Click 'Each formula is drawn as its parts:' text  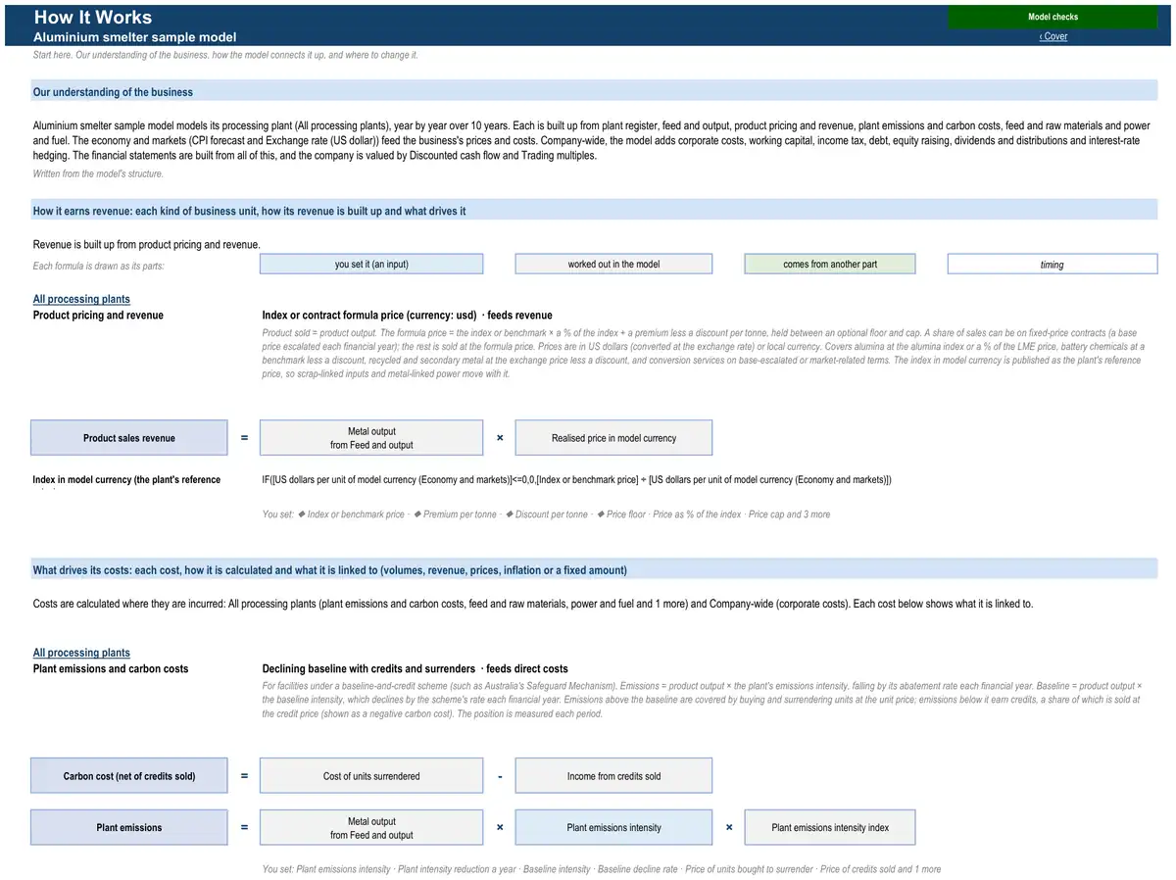click(x=99, y=266)
